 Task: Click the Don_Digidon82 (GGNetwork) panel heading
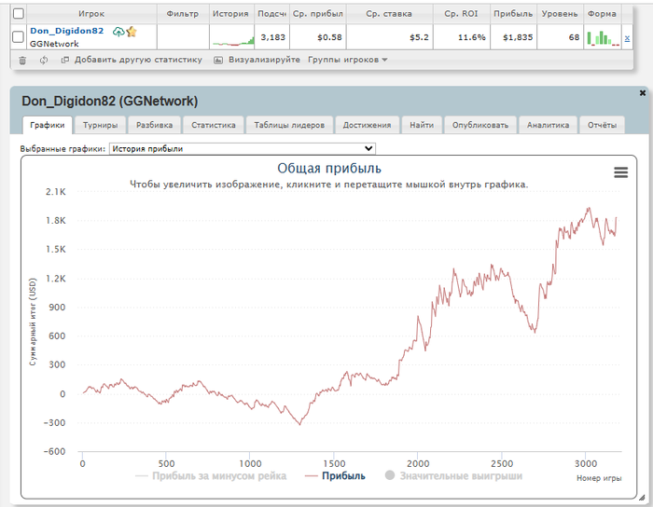point(110,101)
